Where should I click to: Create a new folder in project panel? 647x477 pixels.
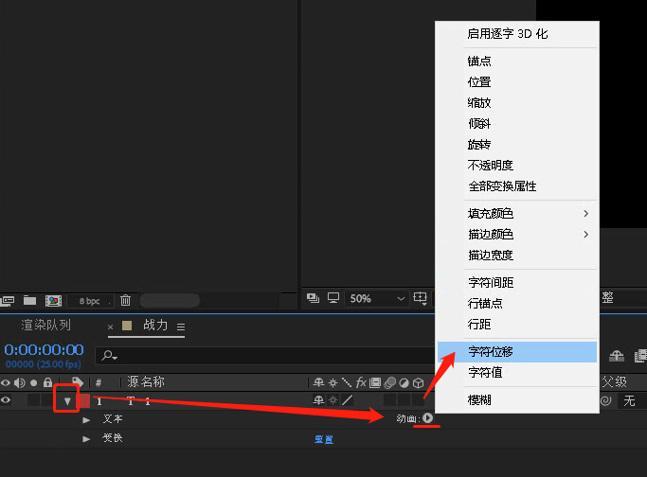coord(29,300)
